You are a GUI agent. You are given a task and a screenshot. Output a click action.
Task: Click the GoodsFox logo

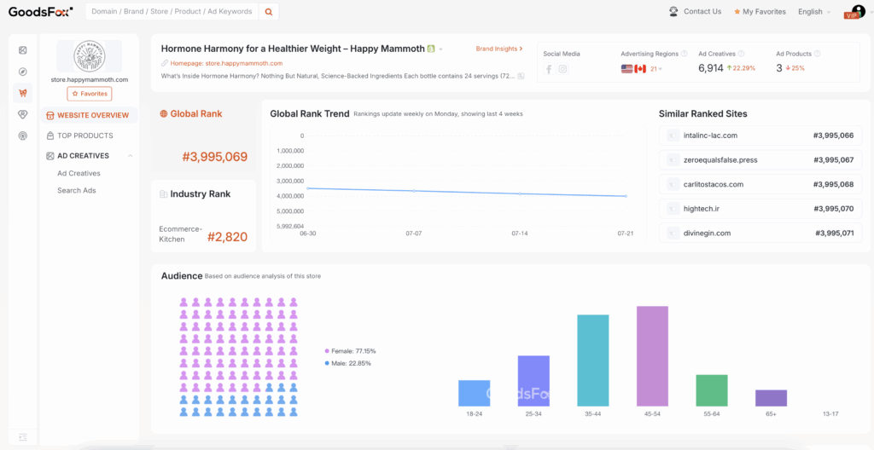click(41, 11)
